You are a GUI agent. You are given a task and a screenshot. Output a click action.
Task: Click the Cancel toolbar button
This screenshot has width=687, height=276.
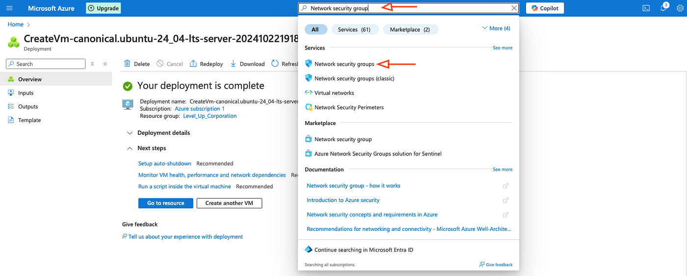pos(169,64)
